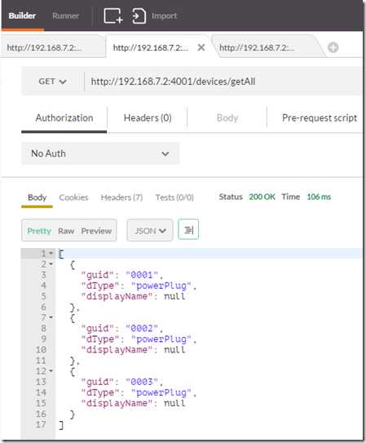Collapse the object at line 2

tap(51, 264)
